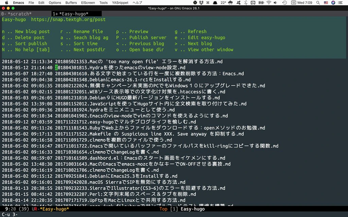Click the green zoom window button
Screen dimensions: 348x217
click(13, 8)
